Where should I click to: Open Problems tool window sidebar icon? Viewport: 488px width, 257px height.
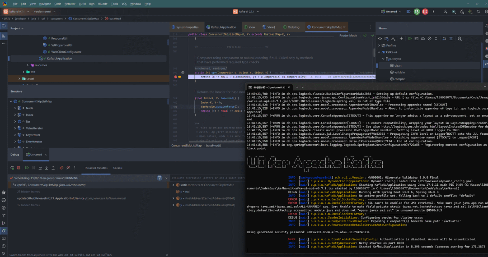tap(4, 246)
